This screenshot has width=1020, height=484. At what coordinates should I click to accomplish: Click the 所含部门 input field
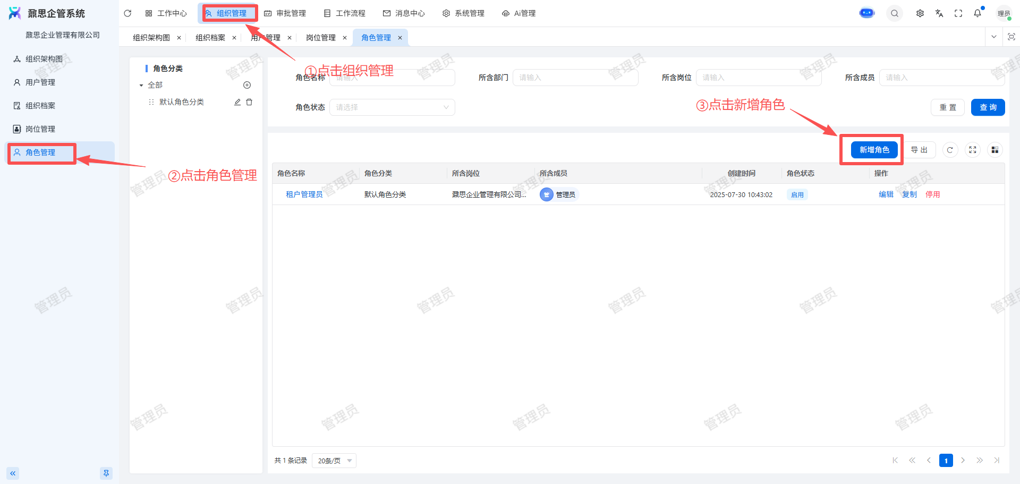click(575, 78)
